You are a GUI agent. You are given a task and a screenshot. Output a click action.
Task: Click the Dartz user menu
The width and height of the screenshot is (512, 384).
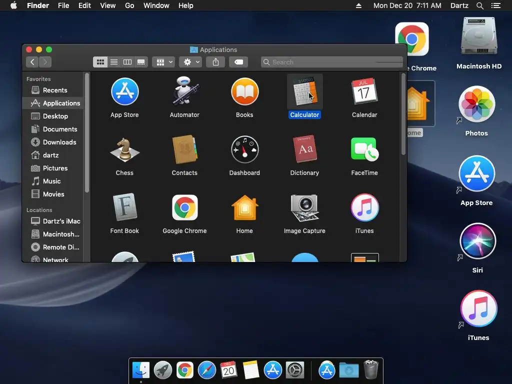click(x=459, y=5)
